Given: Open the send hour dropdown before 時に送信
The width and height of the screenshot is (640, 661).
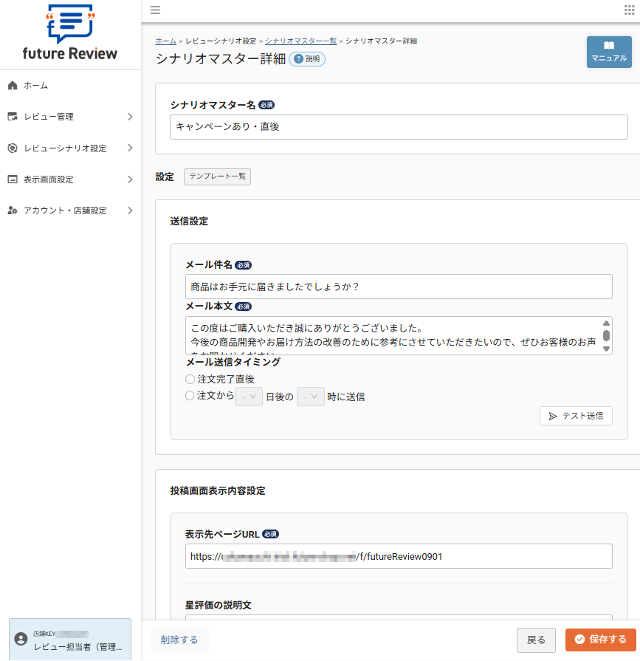Looking at the screenshot, I should pos(309,396).
